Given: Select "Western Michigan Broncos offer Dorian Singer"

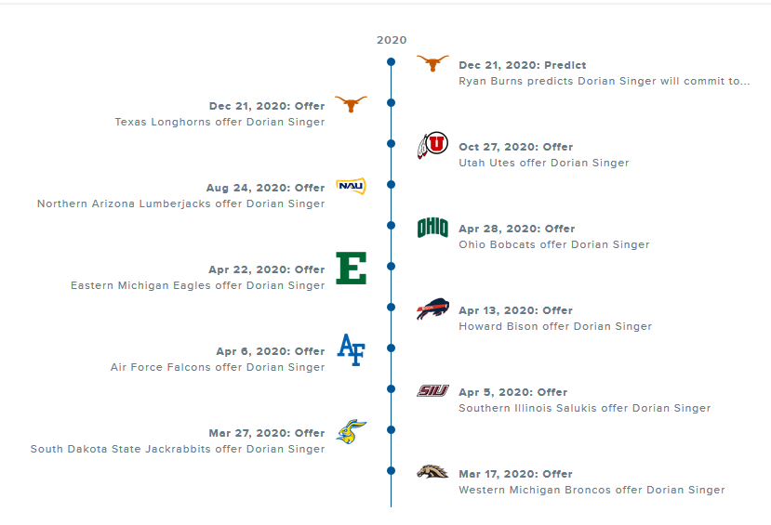Looking at the screenshot, I should coord(592,490).
